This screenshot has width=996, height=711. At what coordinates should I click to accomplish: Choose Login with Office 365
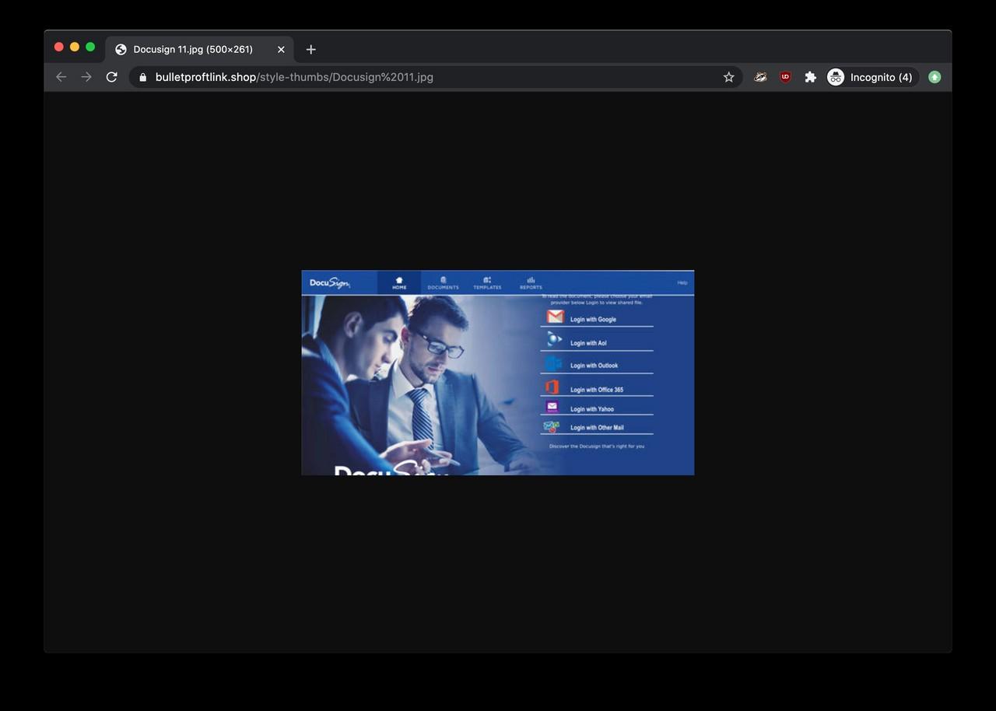point(597,389)
